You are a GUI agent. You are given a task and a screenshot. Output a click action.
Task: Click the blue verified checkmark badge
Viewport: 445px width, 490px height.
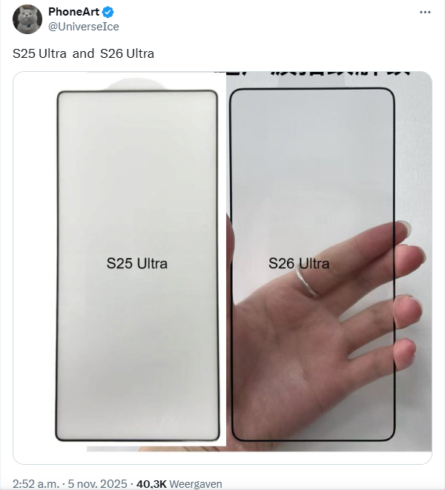(x=108, y=12)
